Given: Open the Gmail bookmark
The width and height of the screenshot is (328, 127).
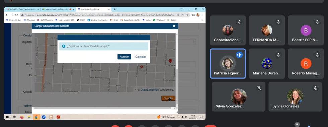Looking at the screenshot, I should coord(114,20).
